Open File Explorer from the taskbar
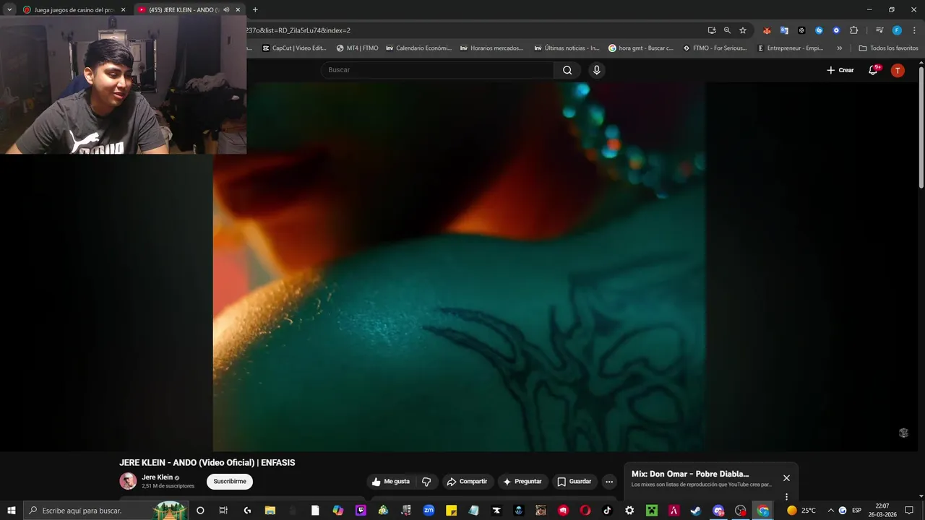This screenshot has width=925, height=520. click(270, 511)
